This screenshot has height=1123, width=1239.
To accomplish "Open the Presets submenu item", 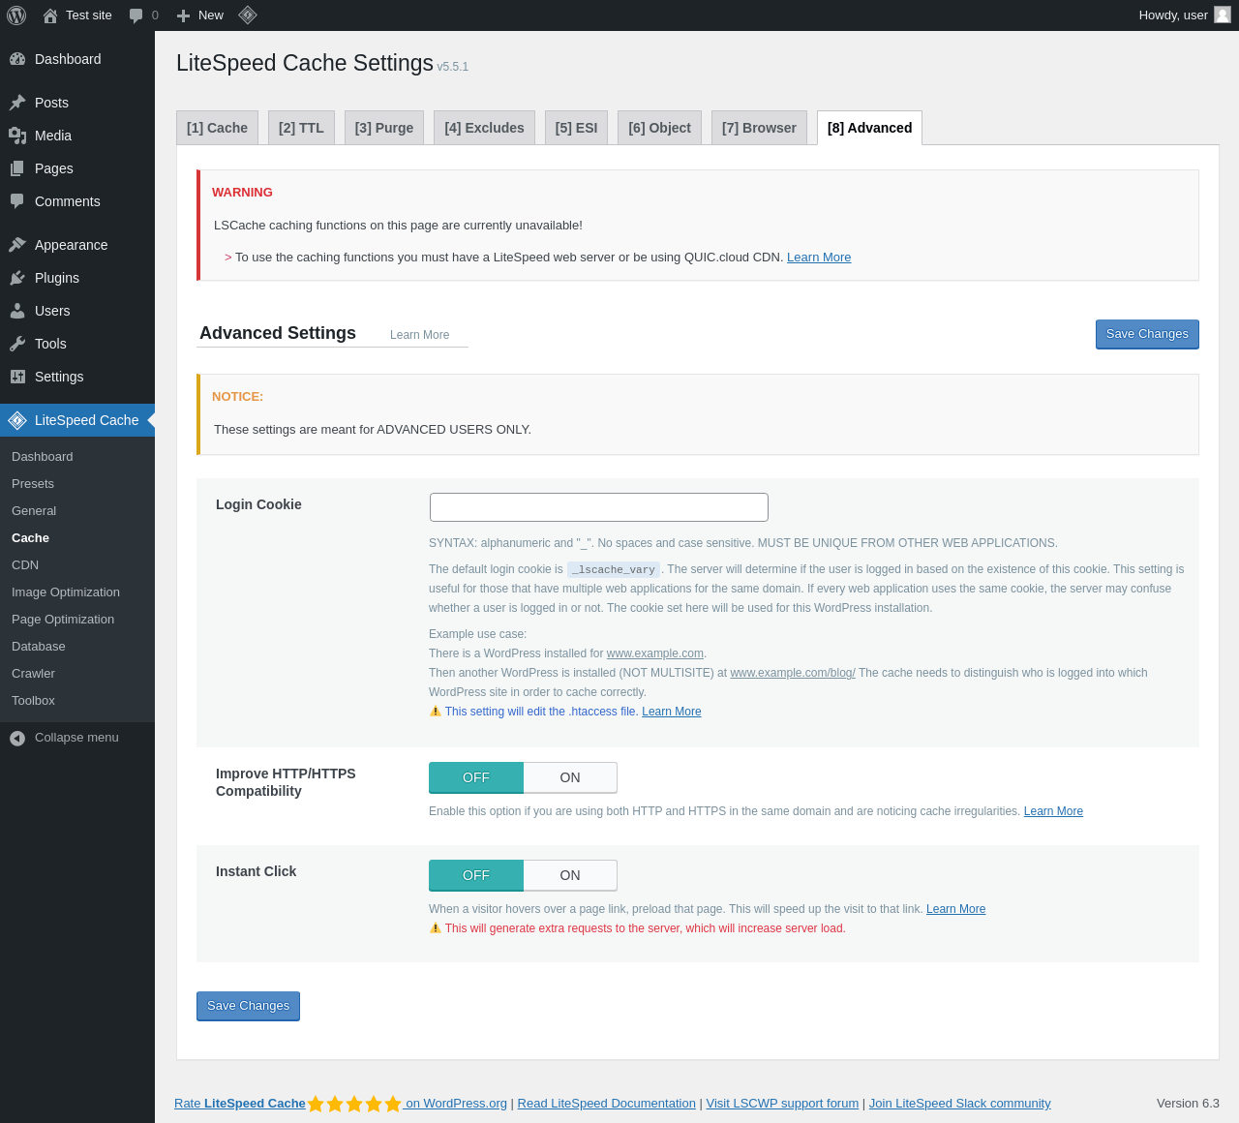I will click(x=77, y=484).
